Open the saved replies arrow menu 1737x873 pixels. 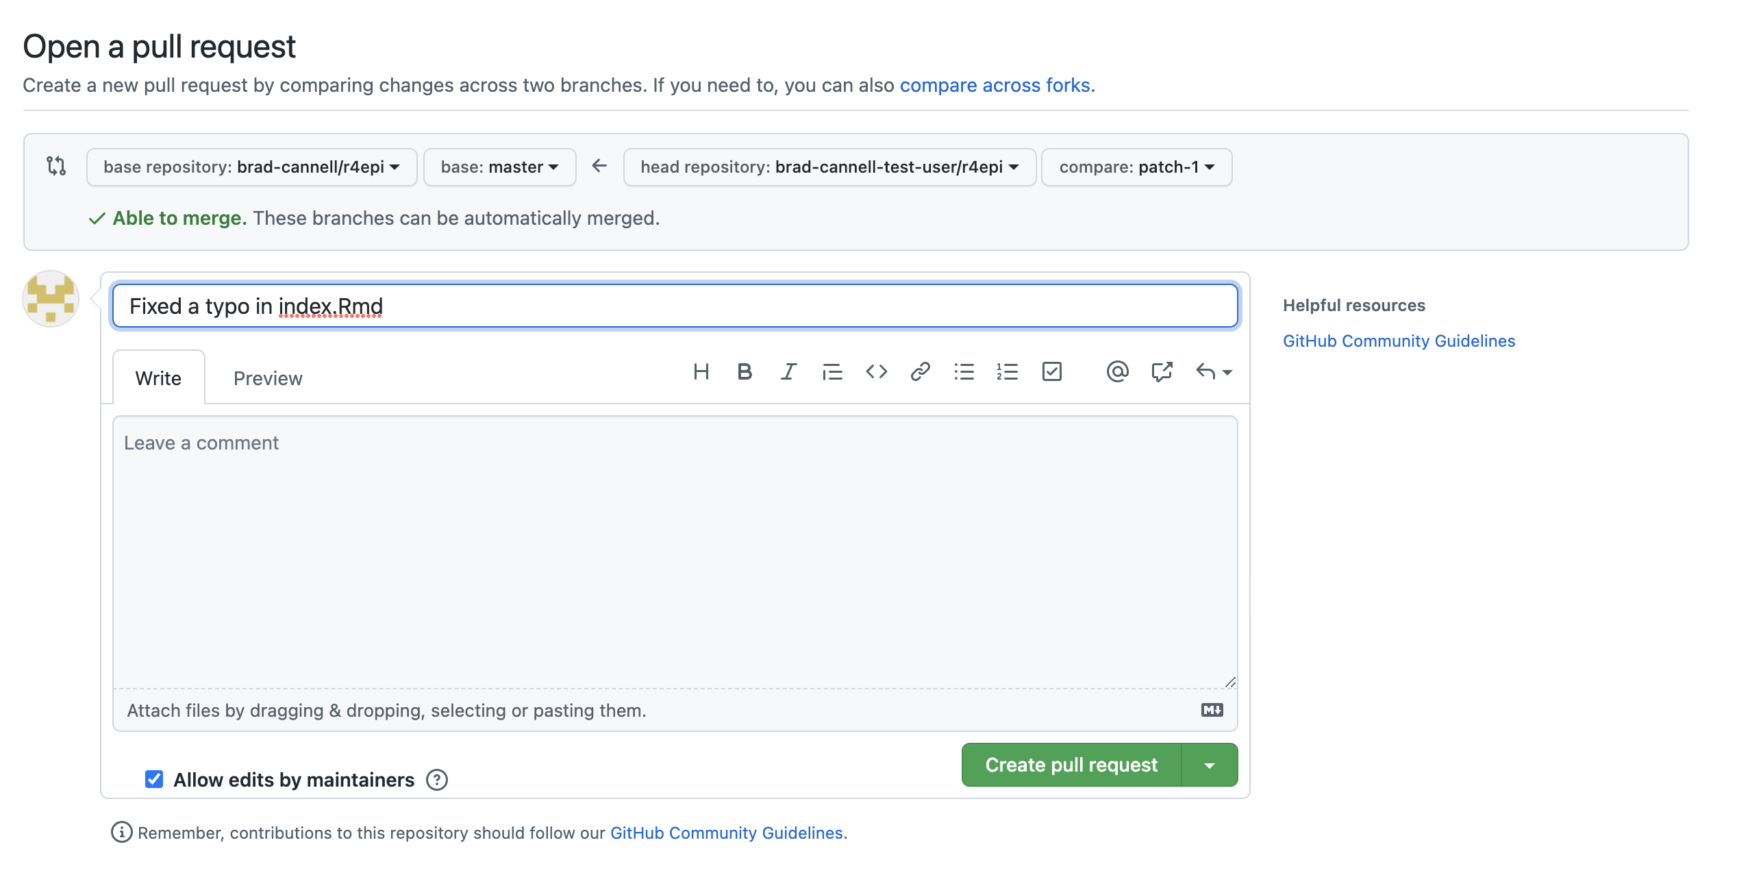(x=1214, y=372)
